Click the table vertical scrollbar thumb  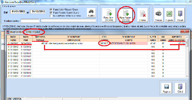pyautogui.click(x=187, y=43)
